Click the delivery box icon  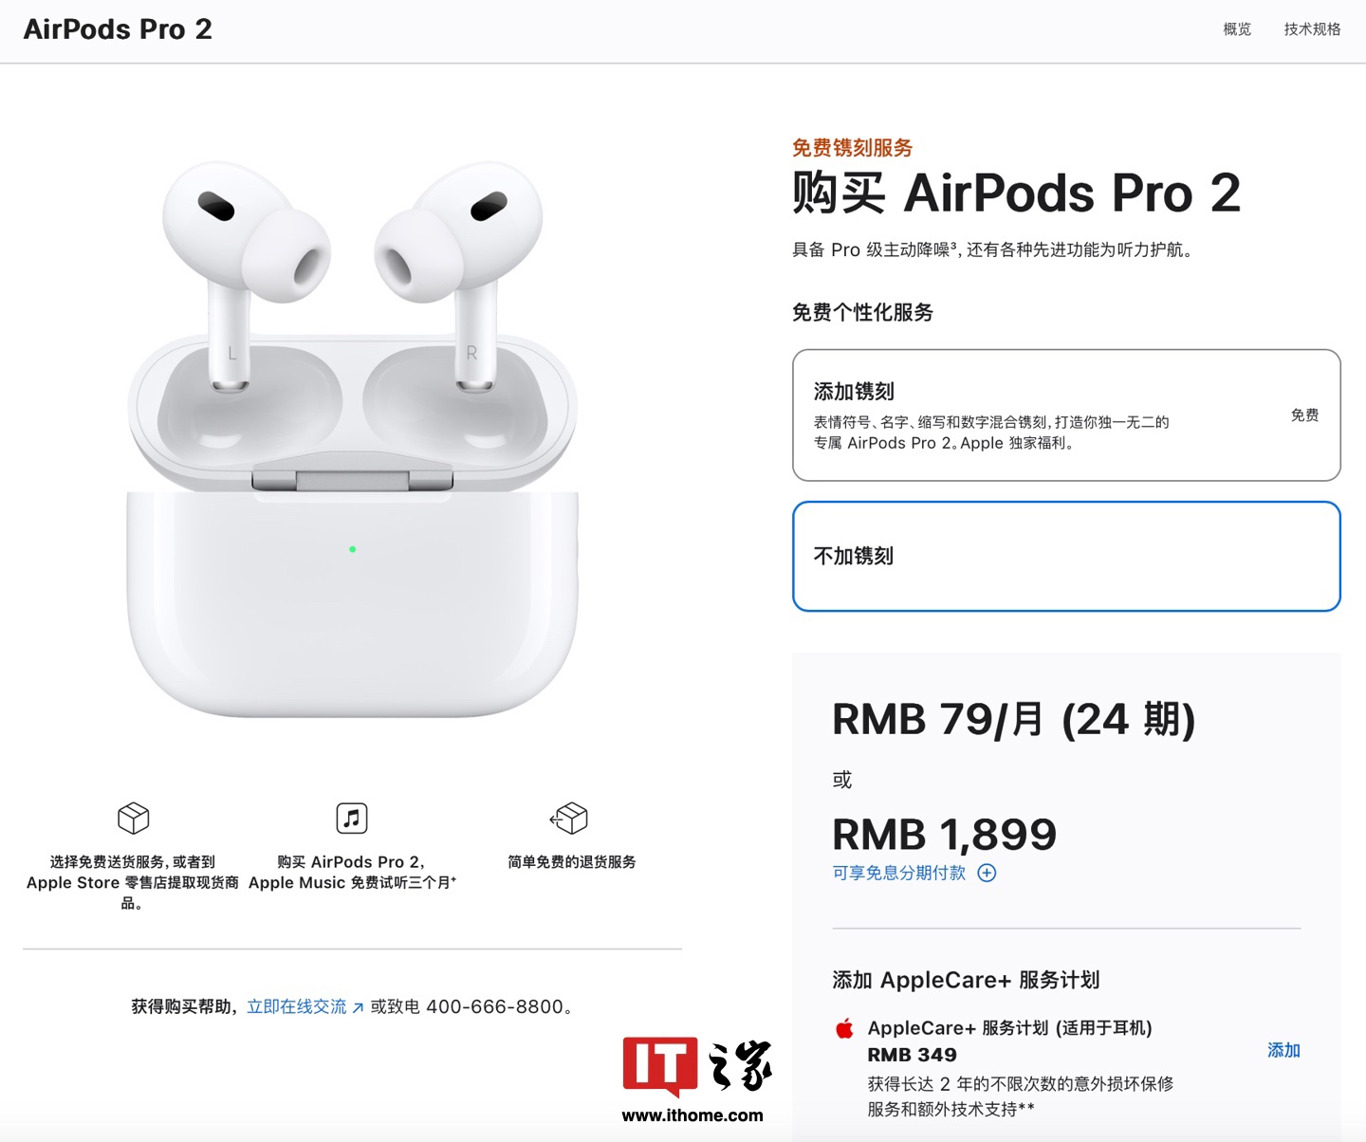pos(134,818)
